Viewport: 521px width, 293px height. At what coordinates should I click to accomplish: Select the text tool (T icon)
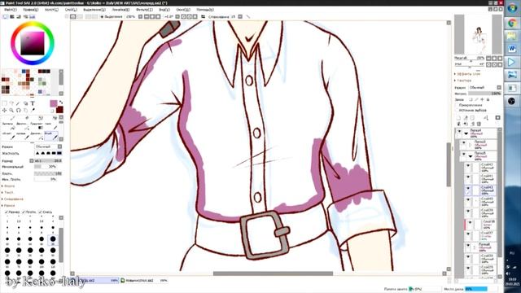coord(33,103)
